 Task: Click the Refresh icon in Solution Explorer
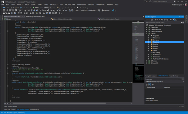(162, 20)
